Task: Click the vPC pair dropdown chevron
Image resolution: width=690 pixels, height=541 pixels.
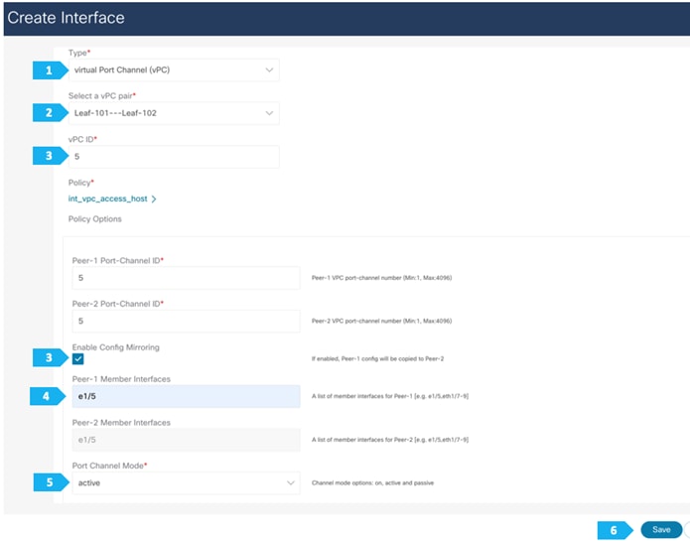Action: pos(269,113)
